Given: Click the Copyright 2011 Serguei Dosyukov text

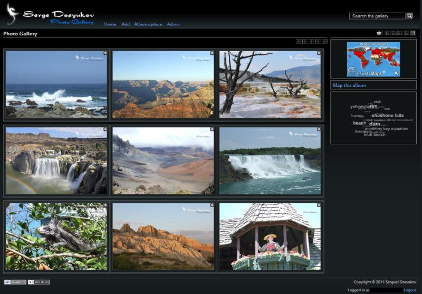Looking at the screenshot, I should pos(385,282).
